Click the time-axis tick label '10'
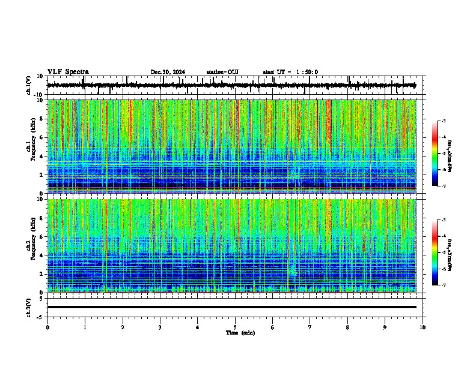This screenshot has height=367, width=476. pos(423,327)
